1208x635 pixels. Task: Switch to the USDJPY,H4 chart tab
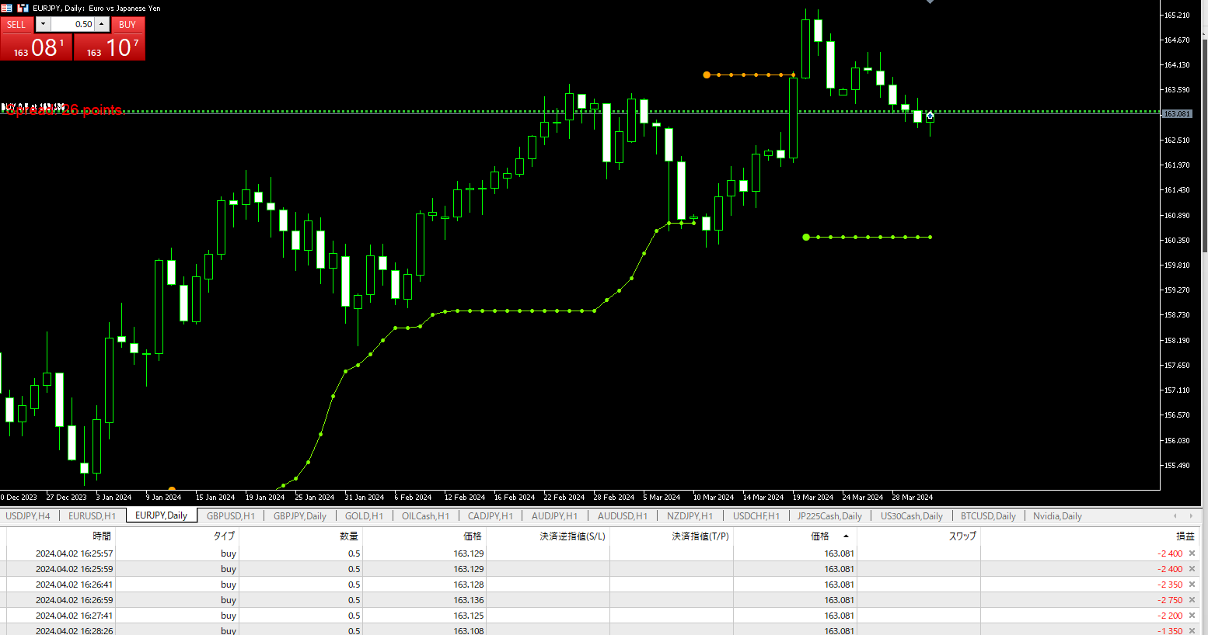(x=28, y=516)
